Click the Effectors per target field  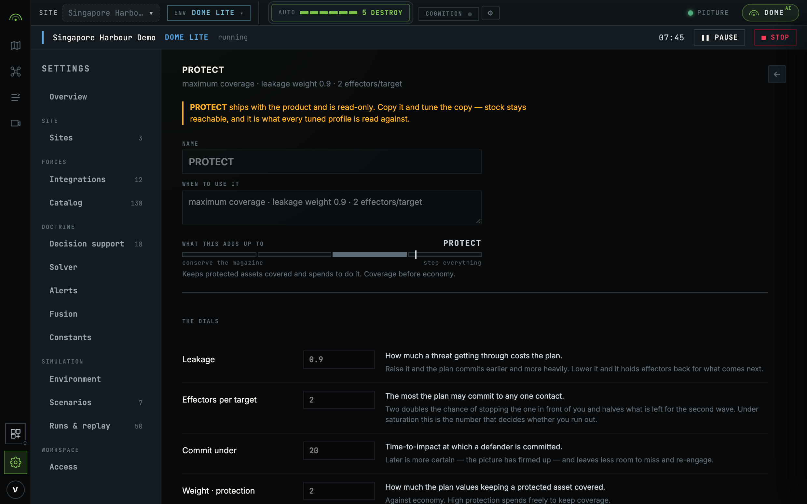click(339, 400)
